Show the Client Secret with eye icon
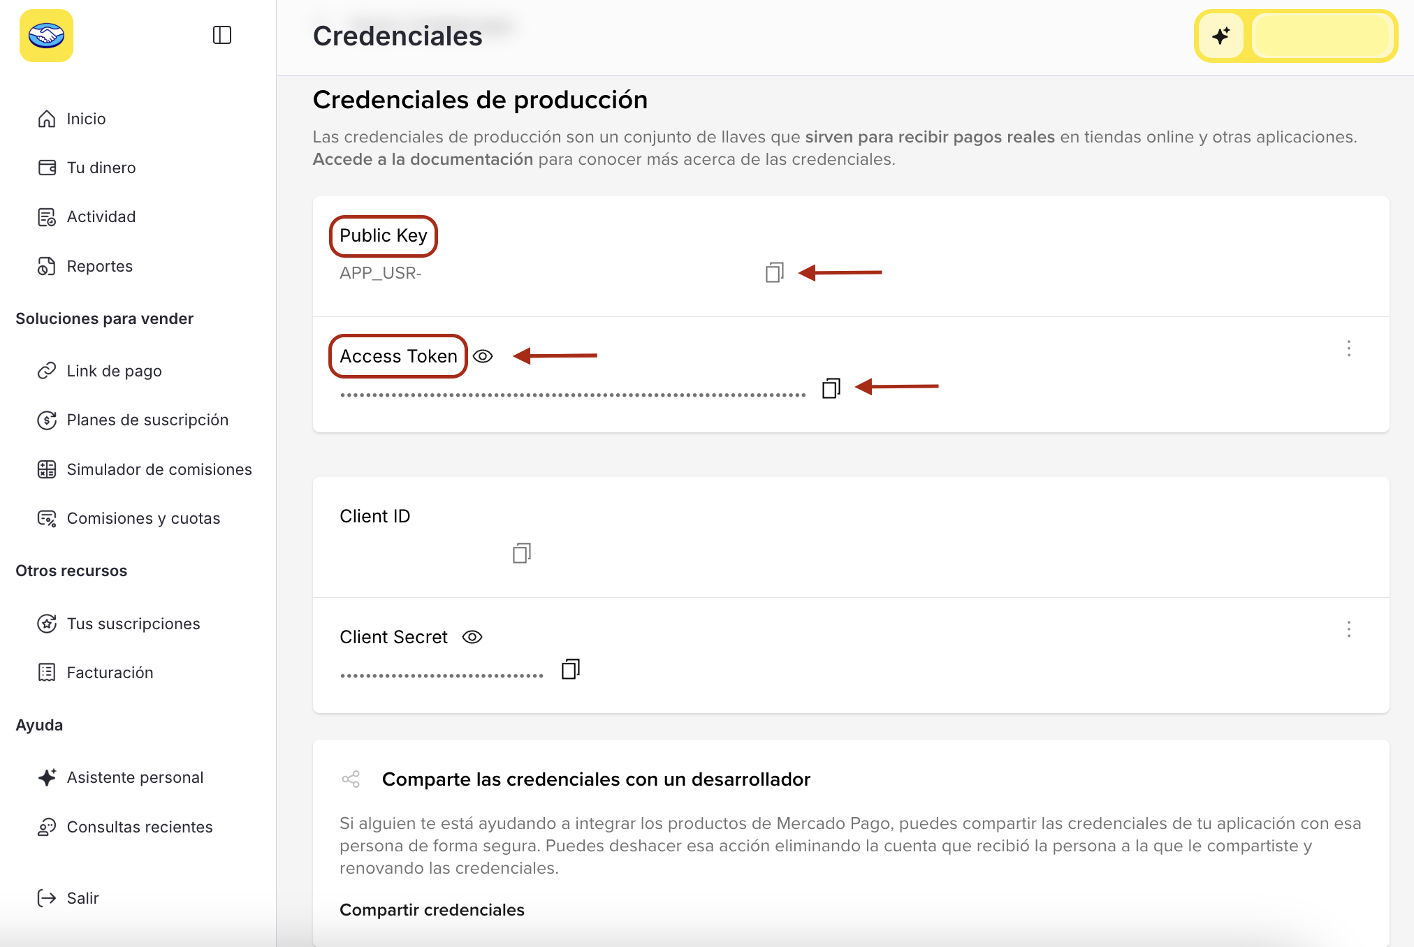This screenshot has width=1414, height=947. tap(472, 637)
